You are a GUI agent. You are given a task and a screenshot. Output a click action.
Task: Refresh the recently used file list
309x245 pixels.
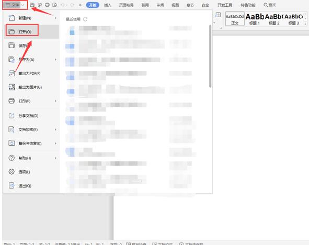[85, 19]
